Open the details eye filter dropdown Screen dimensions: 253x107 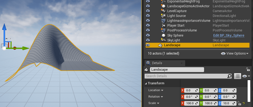click(246, 76)
